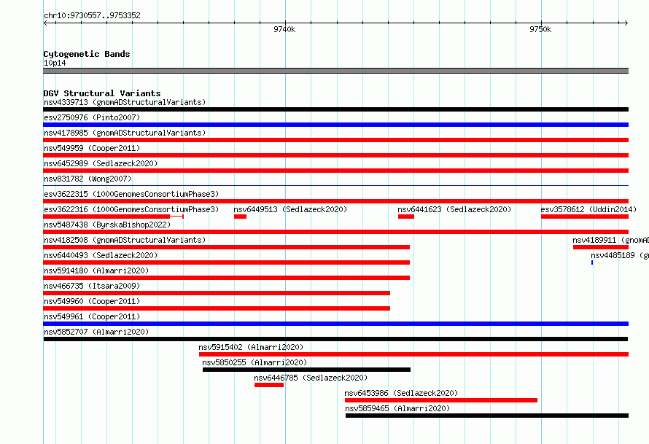649x444 pixels.
Task: Select the thin blue nsv831782 line
Action: (x=335, y=185)
